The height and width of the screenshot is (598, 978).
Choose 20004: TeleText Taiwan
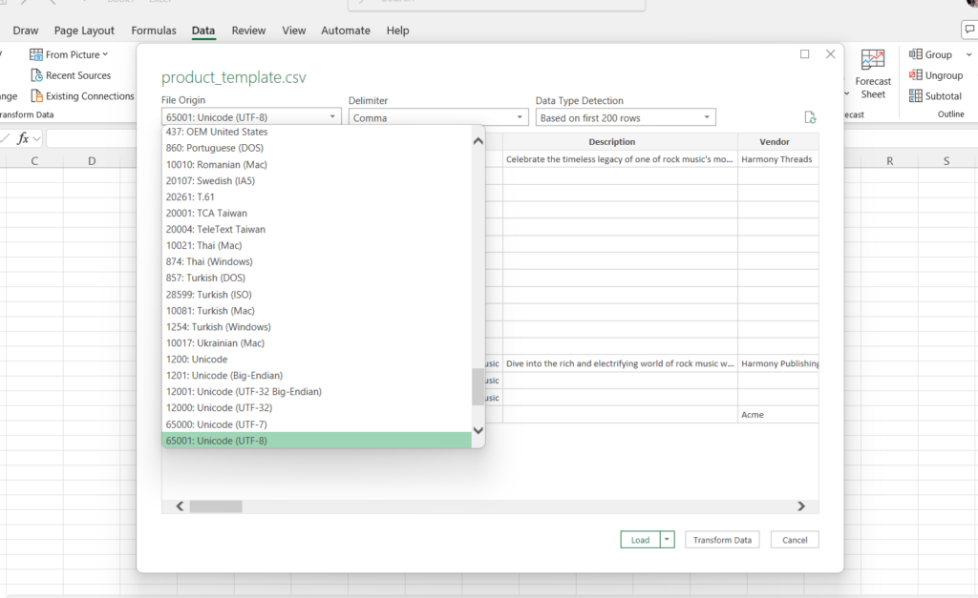(317, 229)
